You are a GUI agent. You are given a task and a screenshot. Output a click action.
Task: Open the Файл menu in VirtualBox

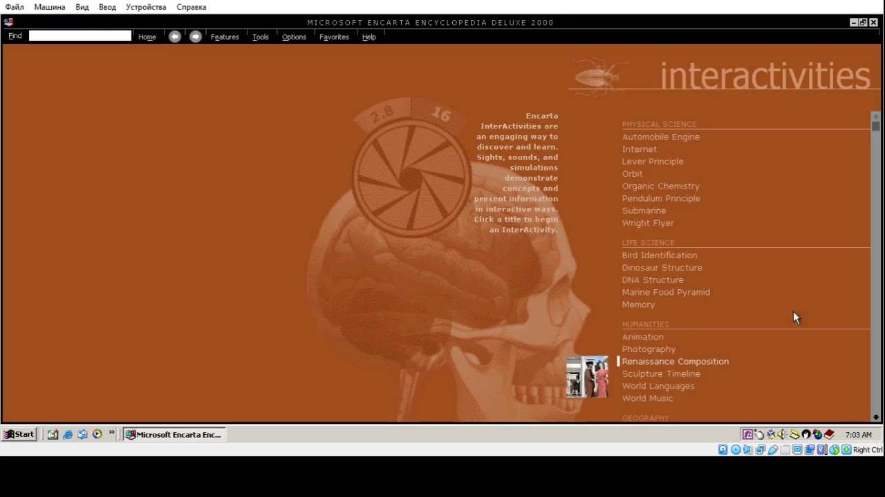click(x=15, y=7)
